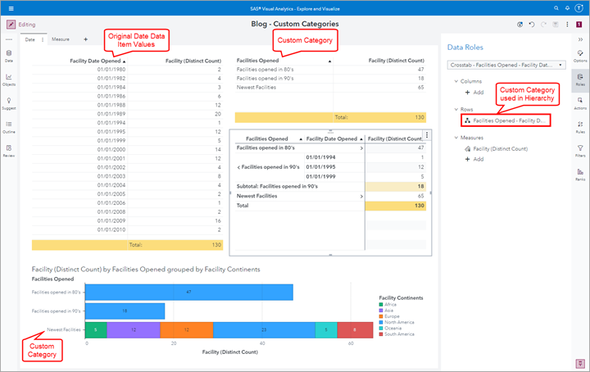Screen dimensions: 590x372
Task: Open the notifications bell
Action: [x=567, y=8]
